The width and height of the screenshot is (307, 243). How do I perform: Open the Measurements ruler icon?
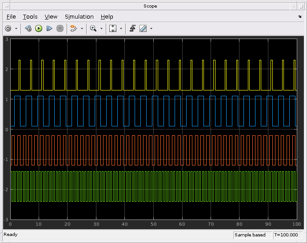click(143, 28)
